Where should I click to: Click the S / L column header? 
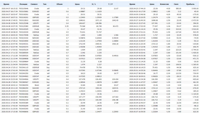point(94,4)
